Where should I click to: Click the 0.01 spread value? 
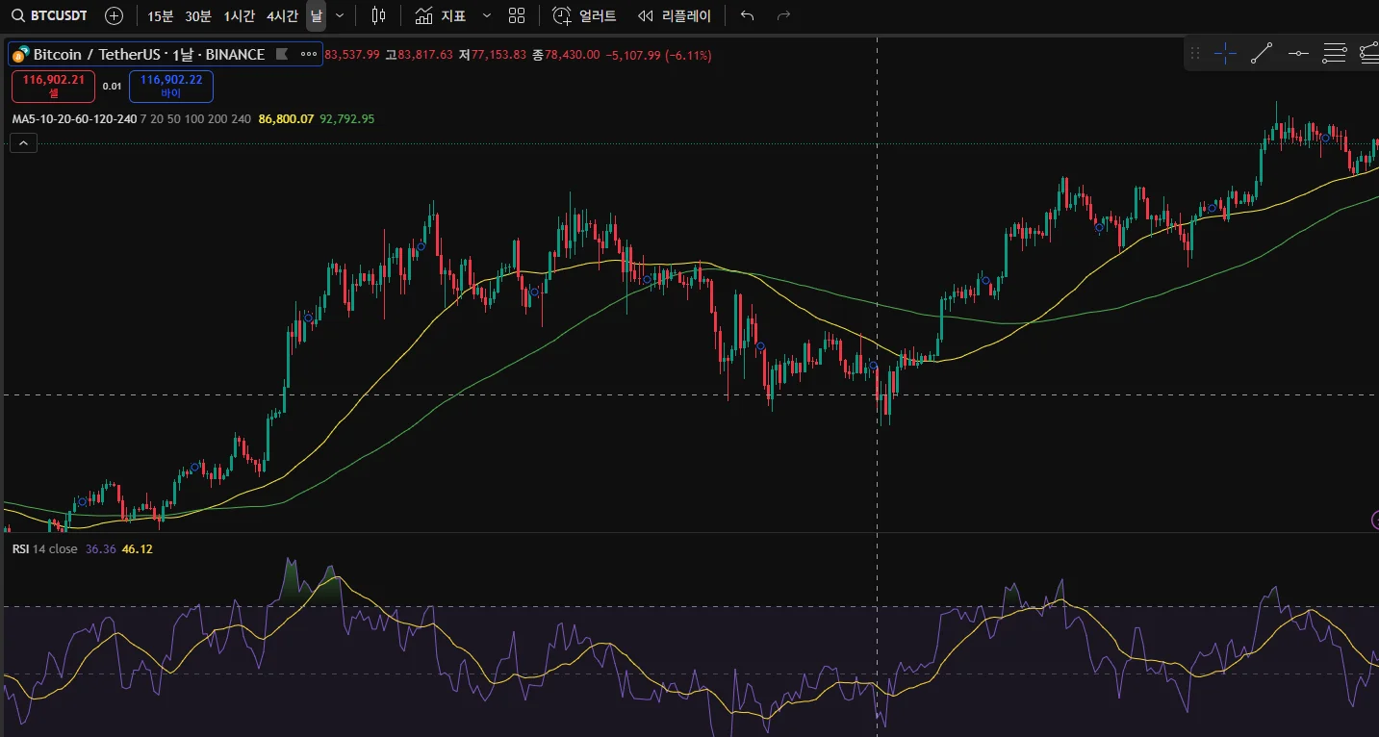[x=112, y=87]
